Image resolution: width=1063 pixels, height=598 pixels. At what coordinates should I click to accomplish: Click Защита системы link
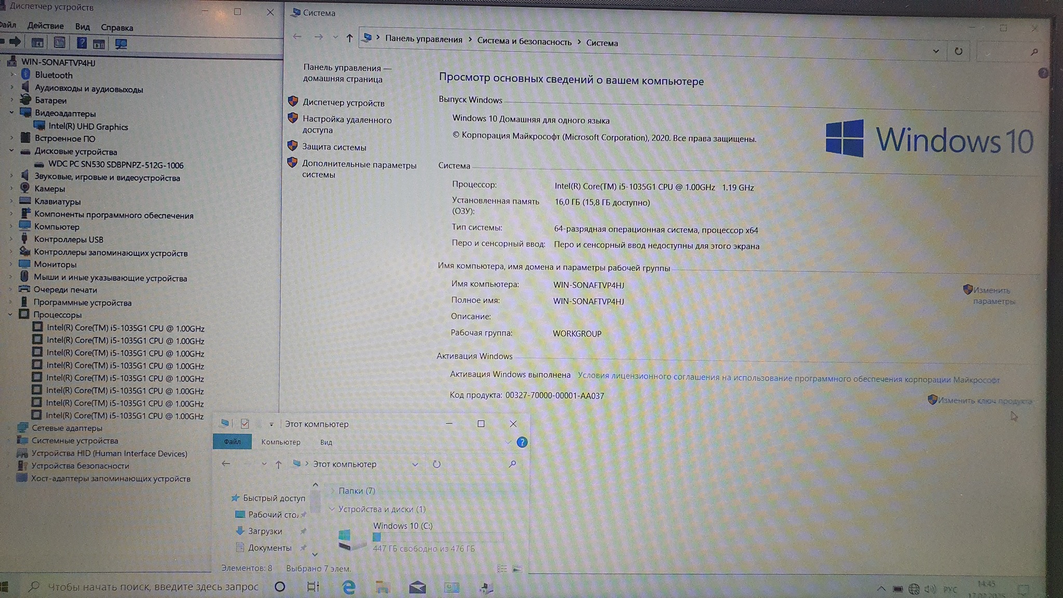coord(334,147)
